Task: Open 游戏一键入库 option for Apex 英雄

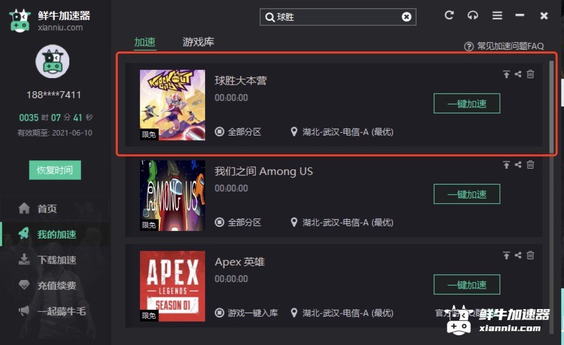Action: click(247, 313)
